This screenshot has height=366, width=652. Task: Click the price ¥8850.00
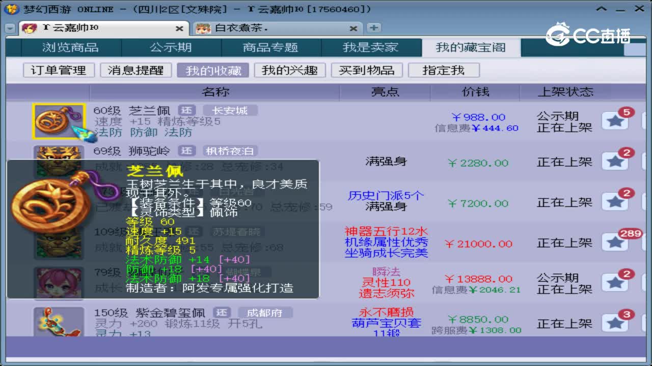point(478,320)
